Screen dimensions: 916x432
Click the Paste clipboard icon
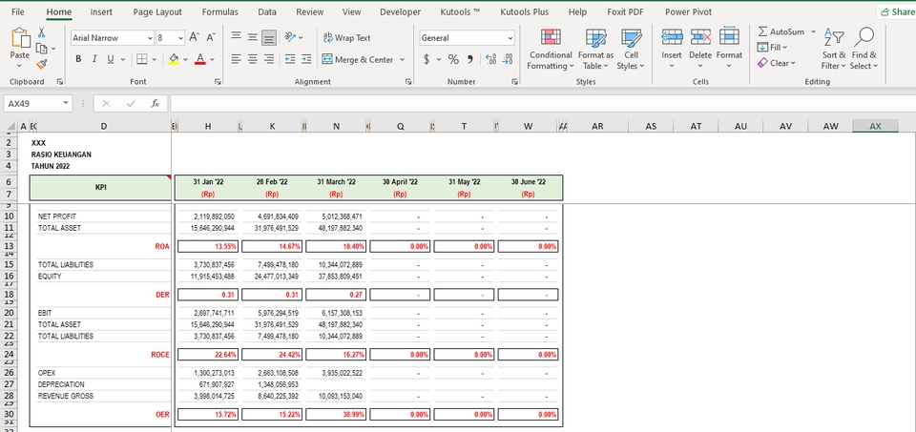(20, 38)
